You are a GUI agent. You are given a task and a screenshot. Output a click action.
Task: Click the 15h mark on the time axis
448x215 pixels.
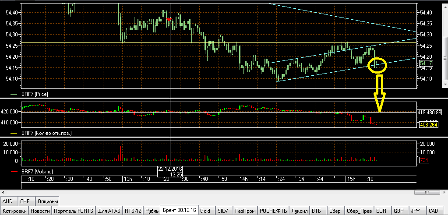click(351, 179)
